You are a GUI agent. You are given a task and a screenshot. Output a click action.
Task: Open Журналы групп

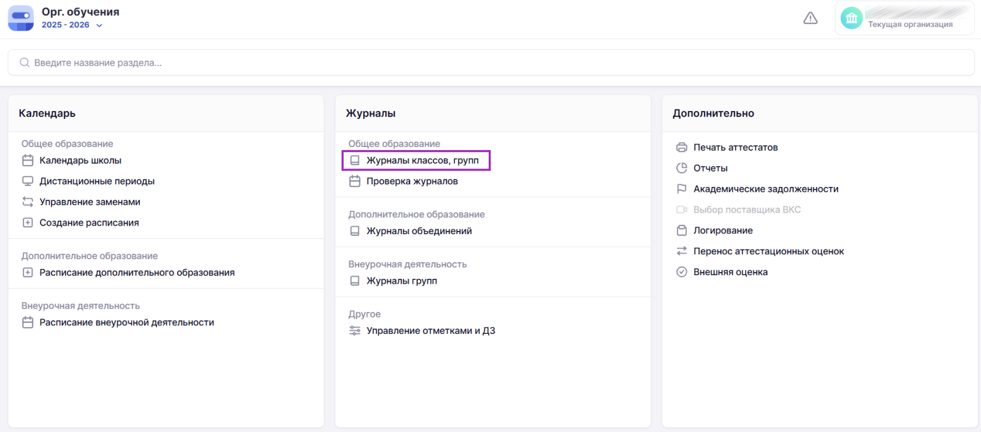(402, 281)
